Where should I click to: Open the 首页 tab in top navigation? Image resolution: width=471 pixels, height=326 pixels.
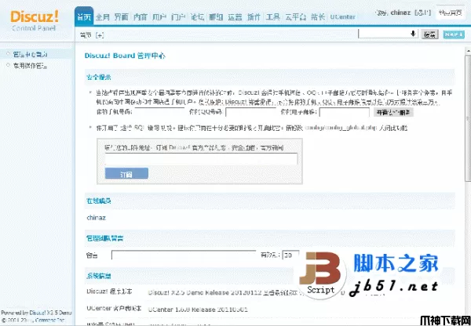(84, 16)
